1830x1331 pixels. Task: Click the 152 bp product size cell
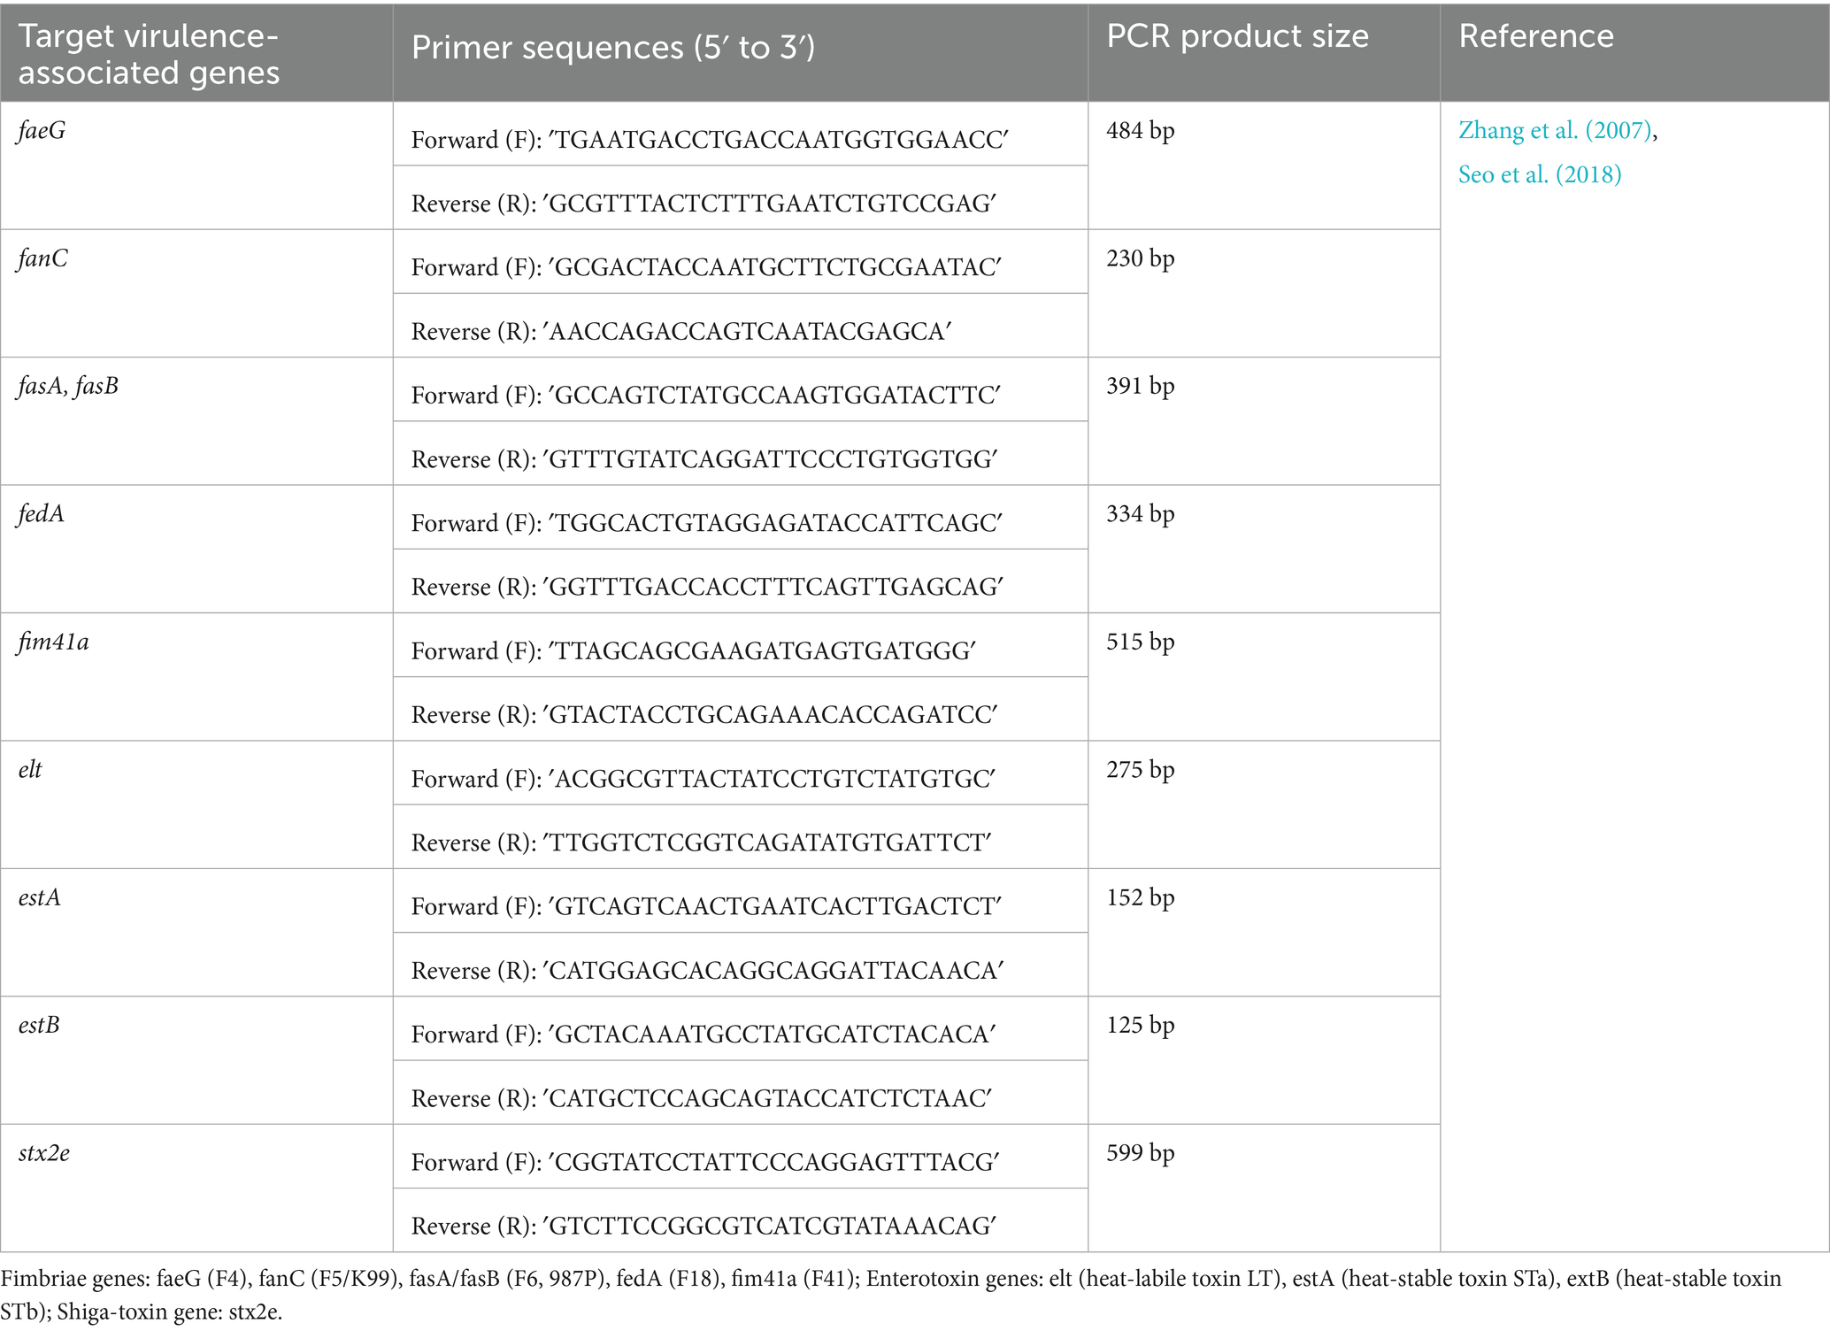pos(1140,897)
